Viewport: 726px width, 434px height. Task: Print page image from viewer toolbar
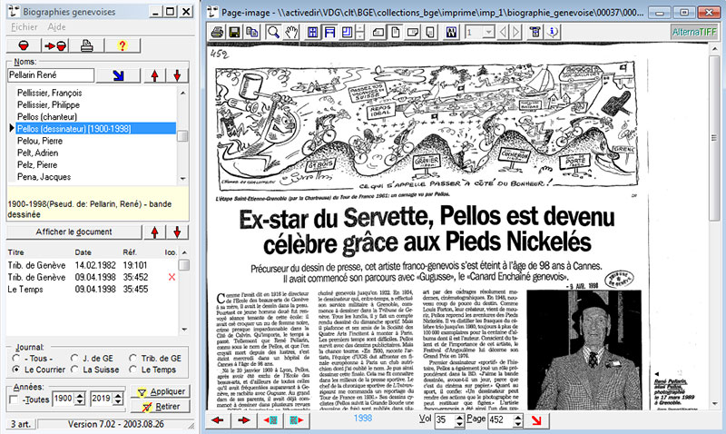(217, 32)
